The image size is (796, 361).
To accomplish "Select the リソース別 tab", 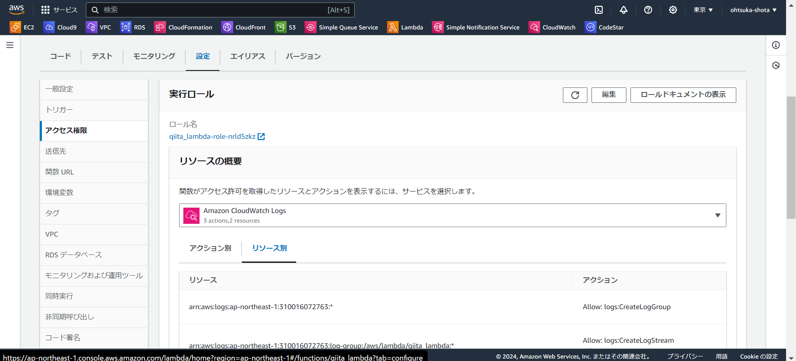I will (x=269, y=248).
